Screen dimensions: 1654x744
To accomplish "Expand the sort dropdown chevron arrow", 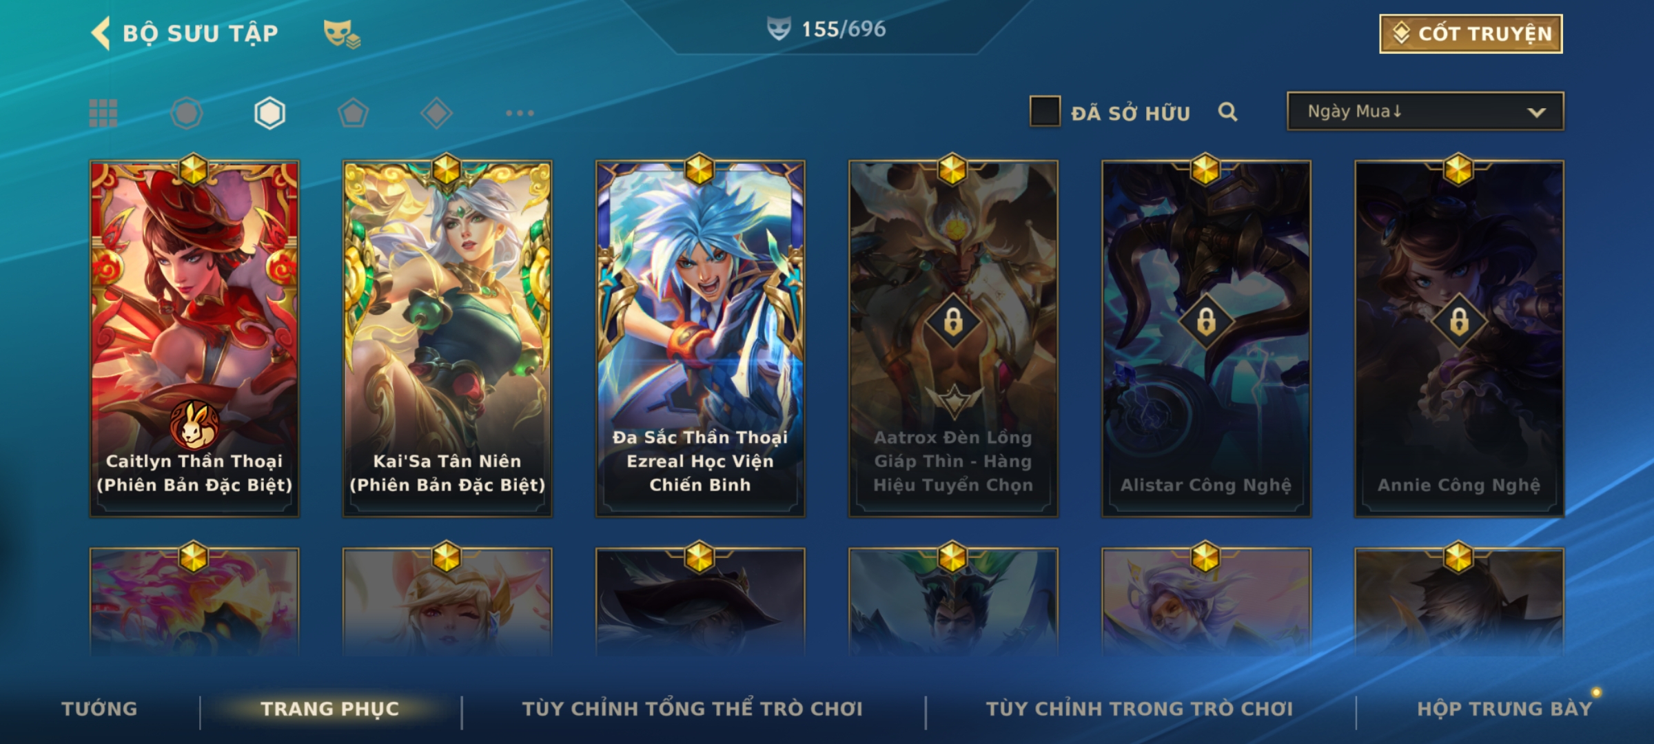I will pyautogui.click(x=1536, y=112).
